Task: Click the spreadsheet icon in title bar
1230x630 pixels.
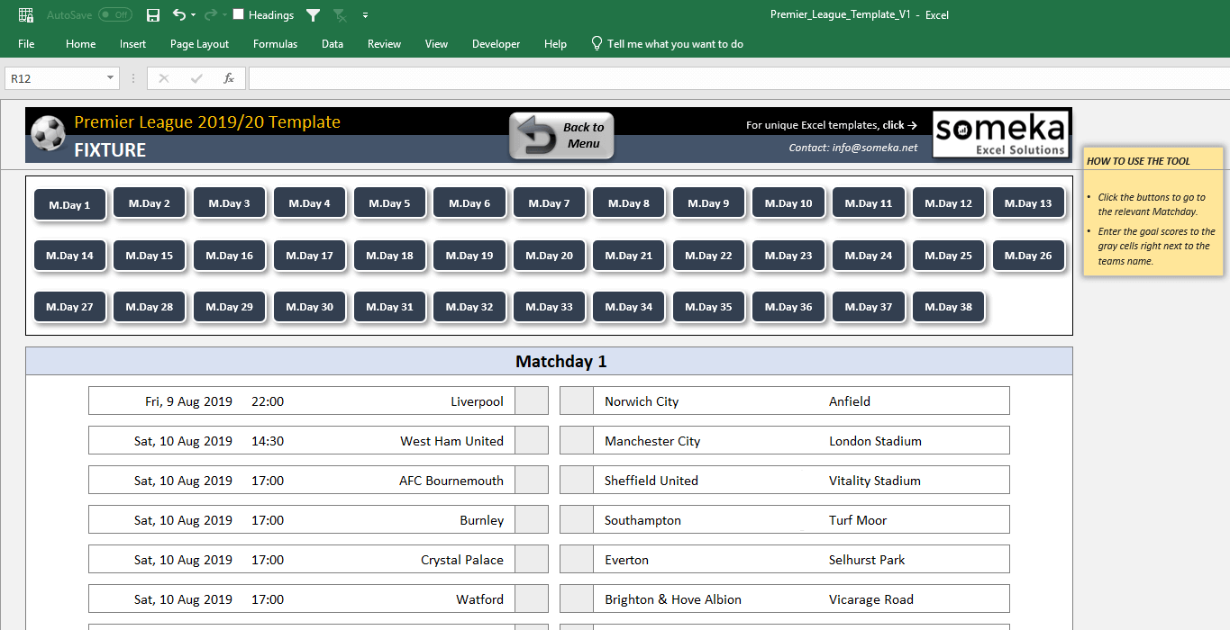Action: point(26,15)
